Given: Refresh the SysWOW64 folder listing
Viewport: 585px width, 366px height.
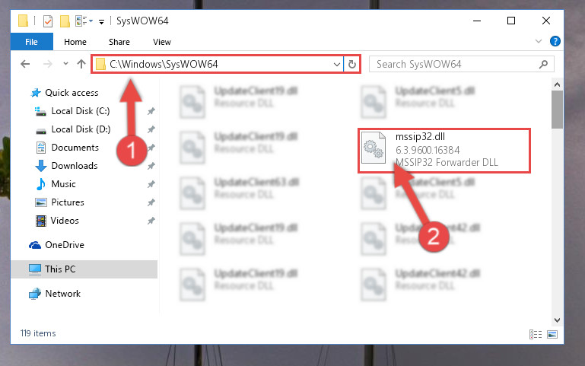Looking at the screenshot, I should coord(351,64).
